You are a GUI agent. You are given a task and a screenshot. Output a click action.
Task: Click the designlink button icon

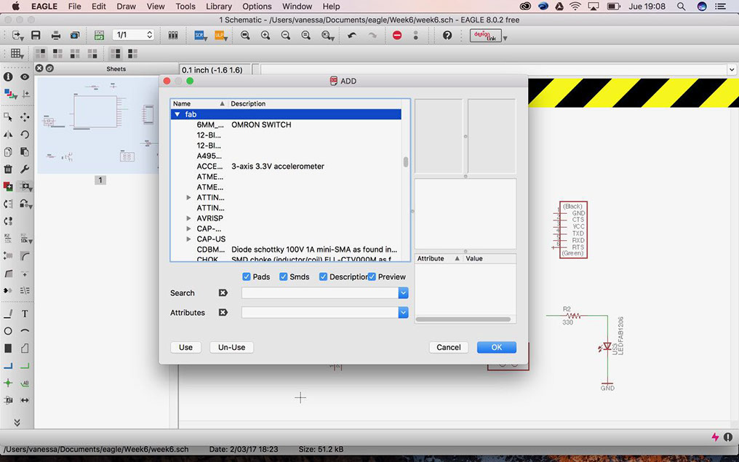point(485,36)
